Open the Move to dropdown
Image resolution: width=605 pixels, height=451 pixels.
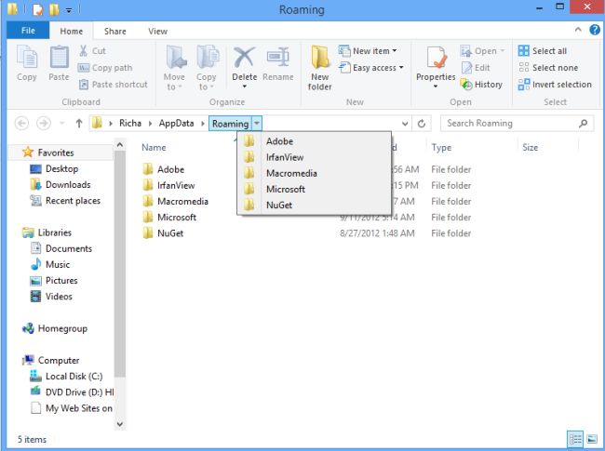coord(174,68)
